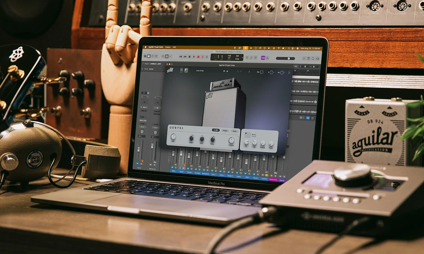Enable the Deep switch on the DB 751
The width and height of the screenshot is (424, 254).
(235, 131)
